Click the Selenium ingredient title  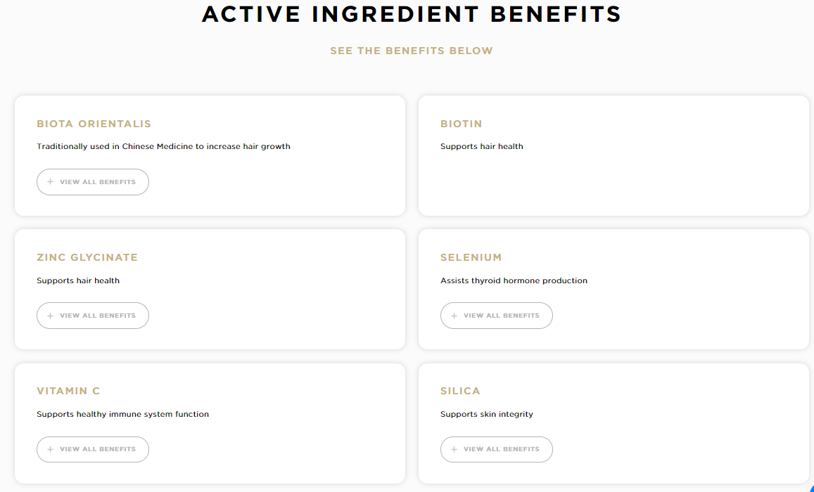(x=471, y=257)
